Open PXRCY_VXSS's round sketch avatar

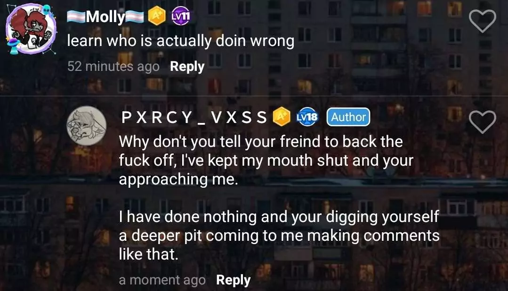coord(87,126)
